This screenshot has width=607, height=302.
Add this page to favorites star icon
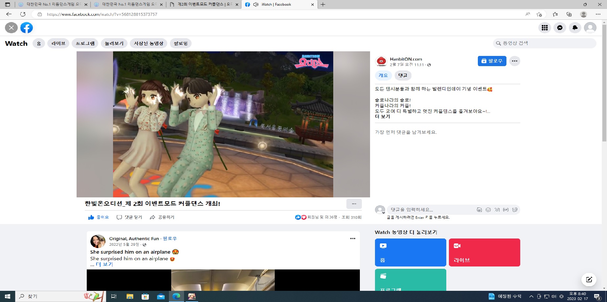click(x=539, y=14)
